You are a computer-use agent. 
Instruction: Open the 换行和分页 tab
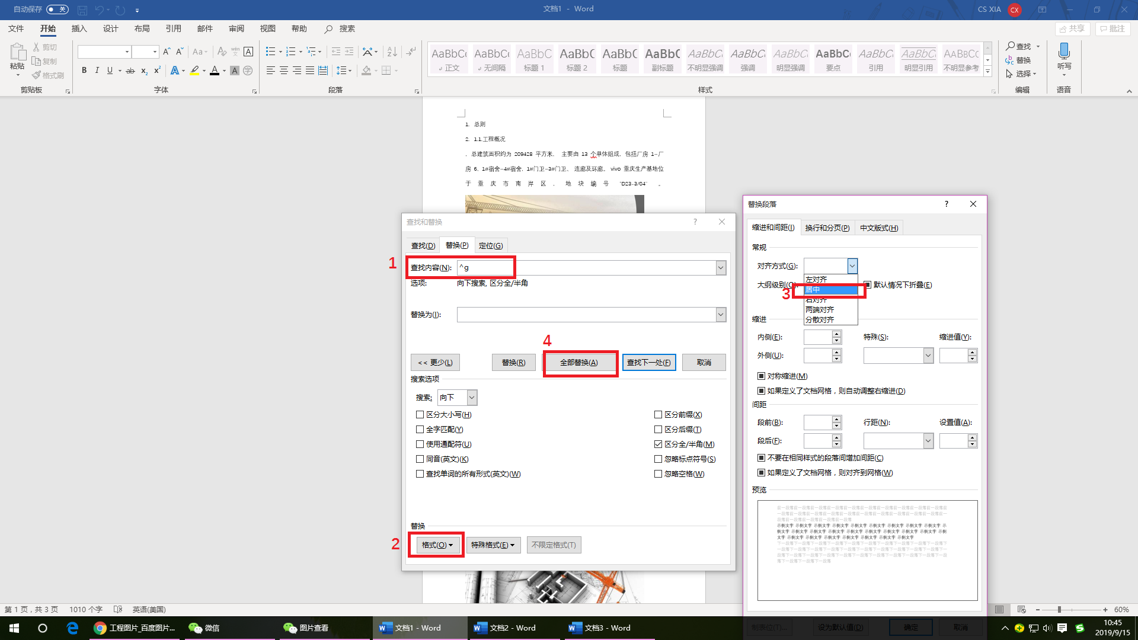point(827,228)
